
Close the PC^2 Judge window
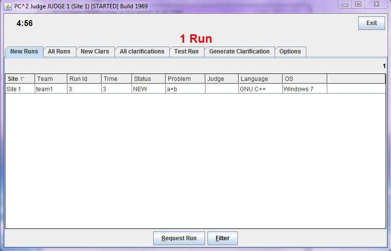(376, 4)
